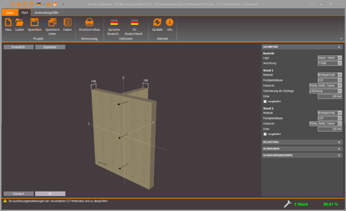Open the Lage dropdown (Wand - Wand)

point(329,58)
